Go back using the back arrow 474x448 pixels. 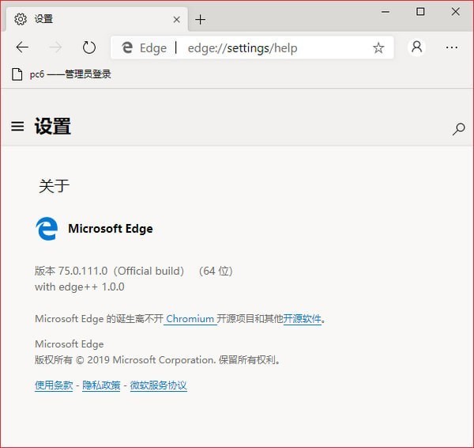click(x=22, y=47)
